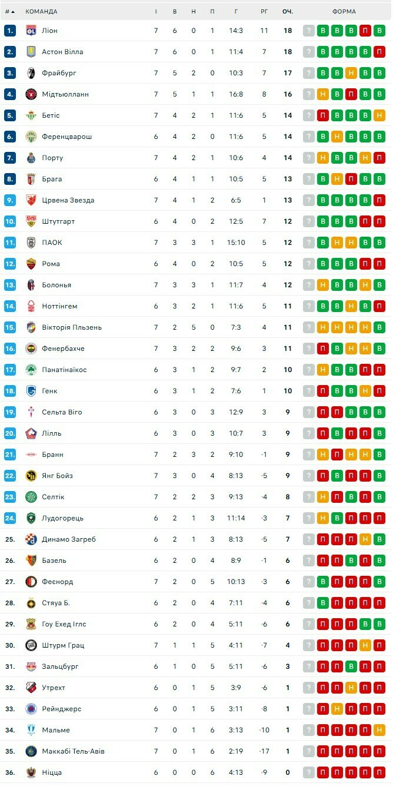
Task: Select the Фенербахче logo
Action: [31, 349]
